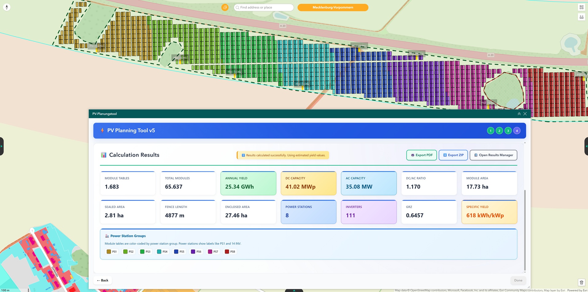Click Export ZIP button
The image size is (588, 292).
point(453,155)
